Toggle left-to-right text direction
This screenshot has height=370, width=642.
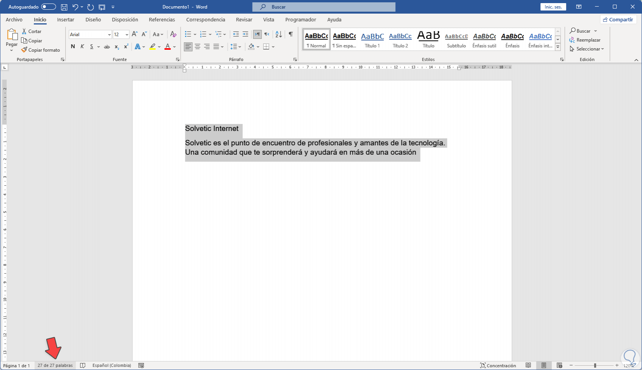[257, 34]
